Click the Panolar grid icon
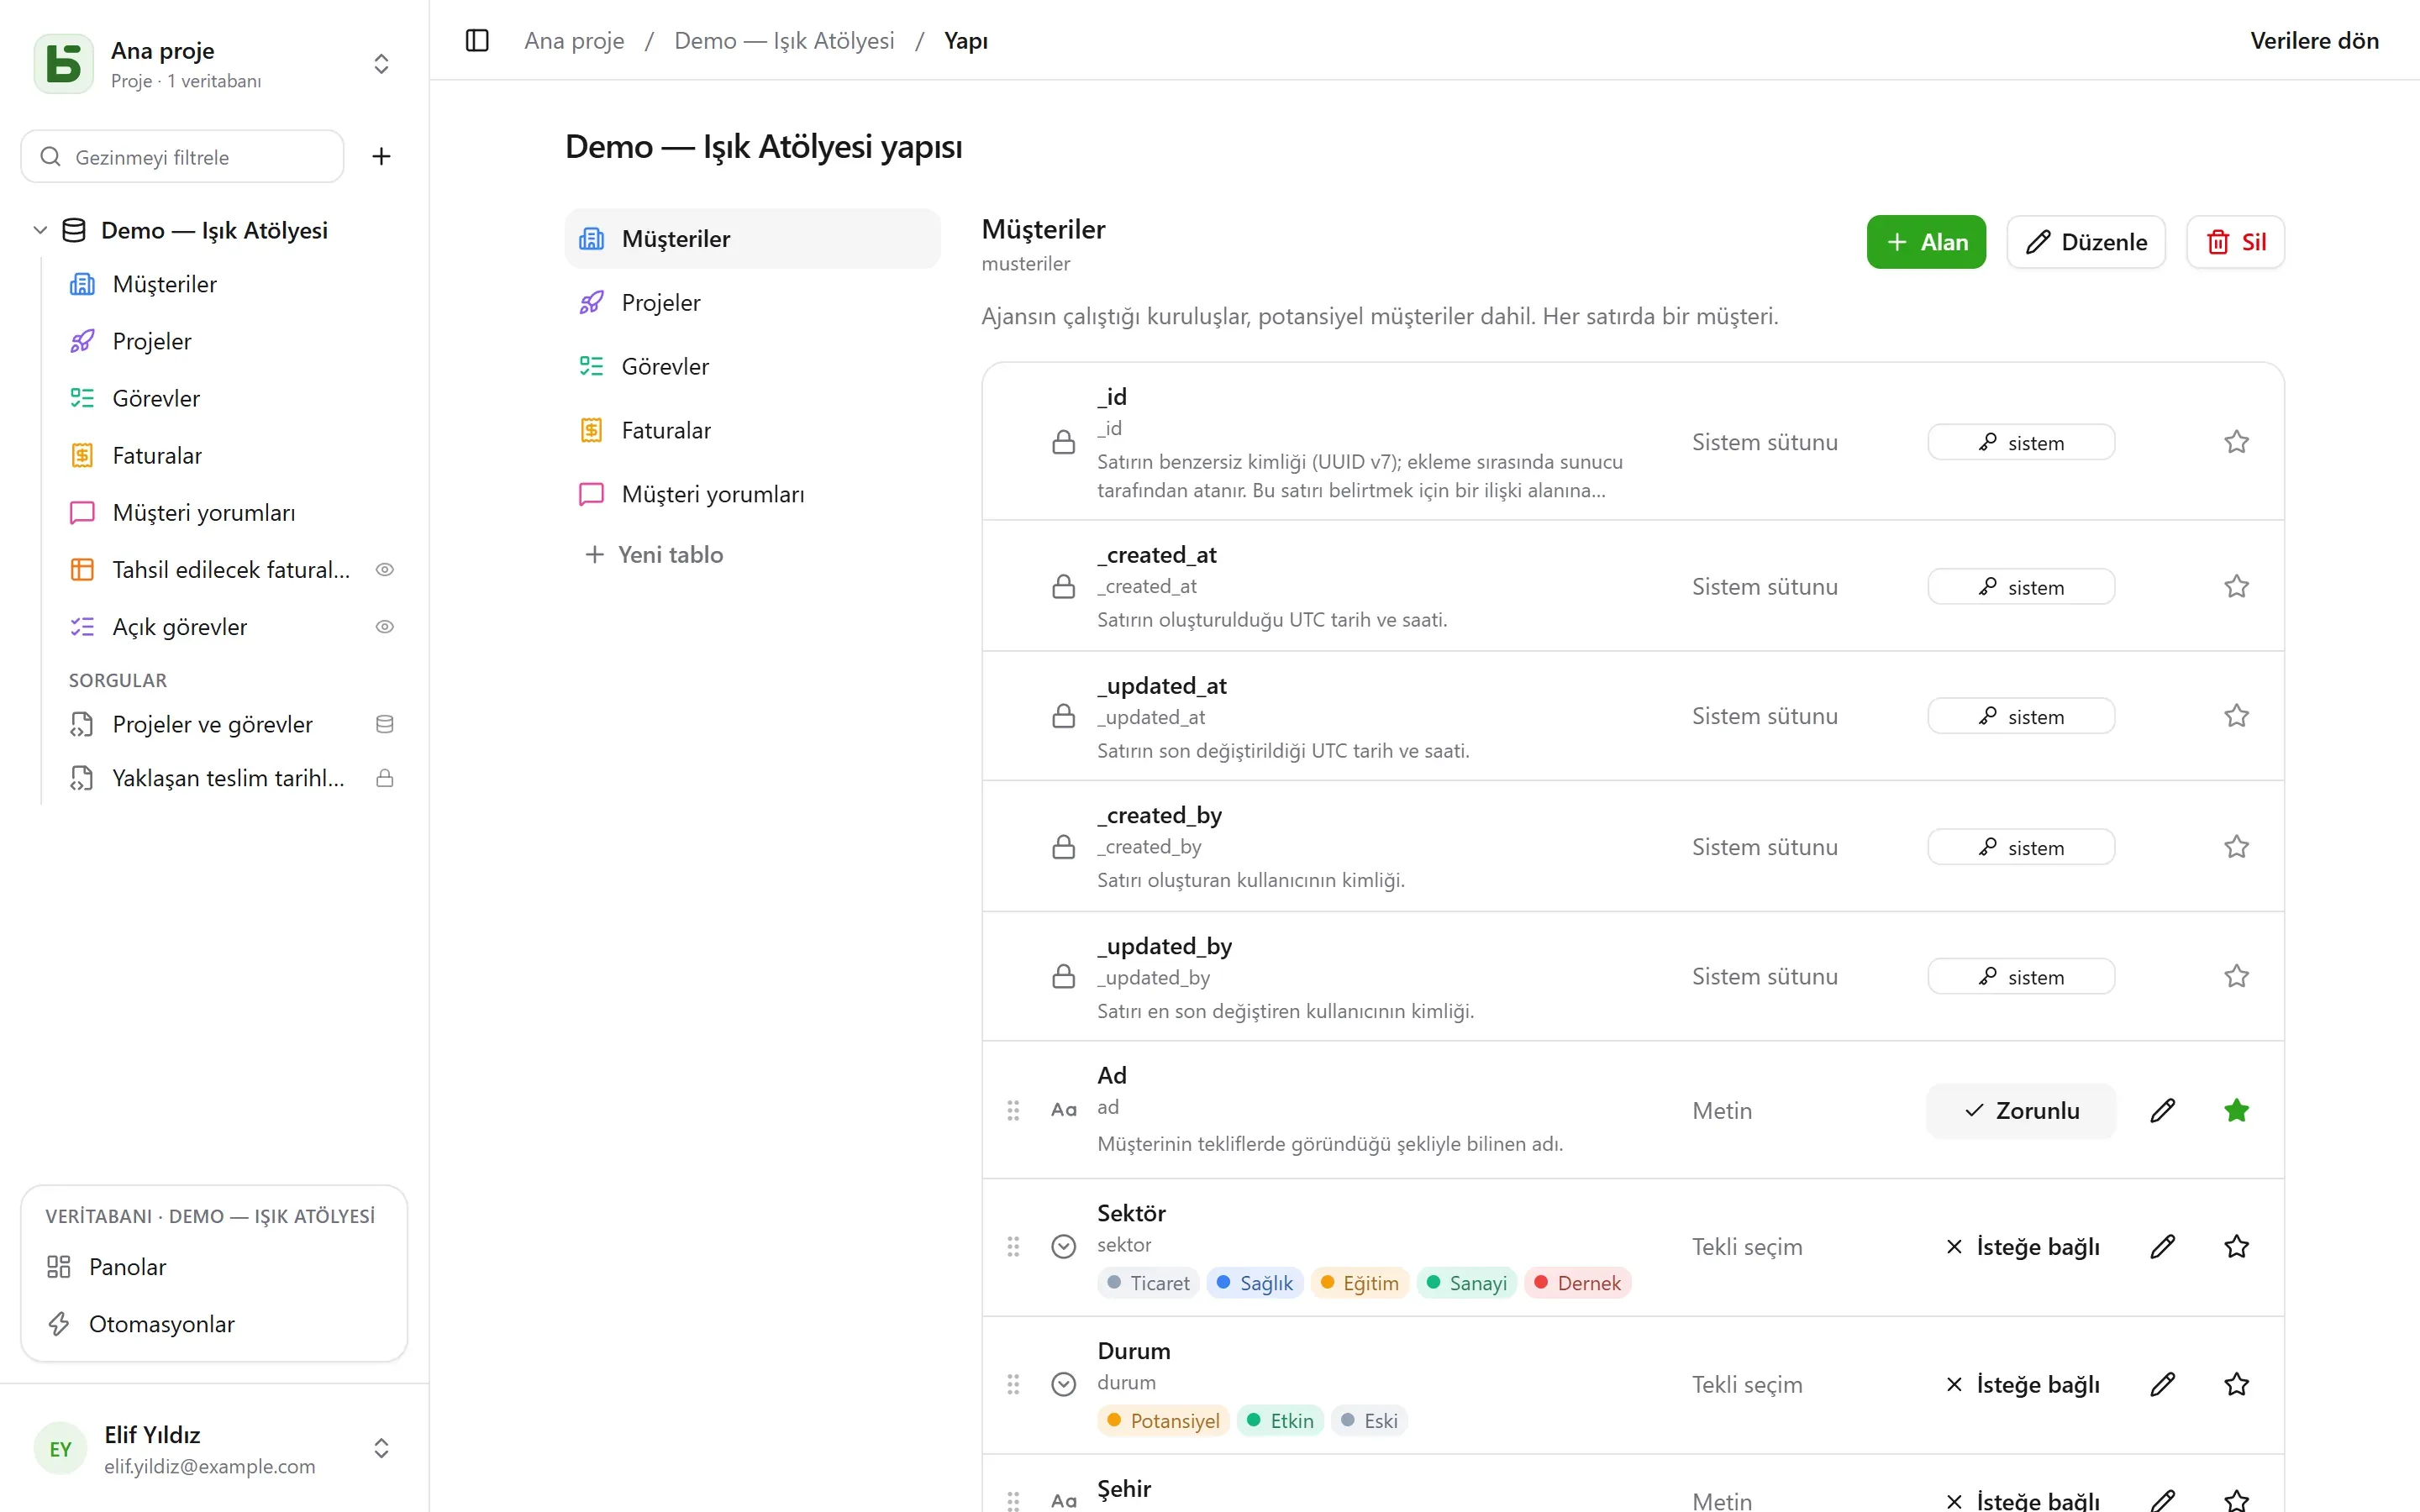 click(59, 1267)
